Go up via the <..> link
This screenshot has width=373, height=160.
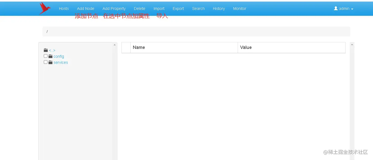[x=52, y=51]
